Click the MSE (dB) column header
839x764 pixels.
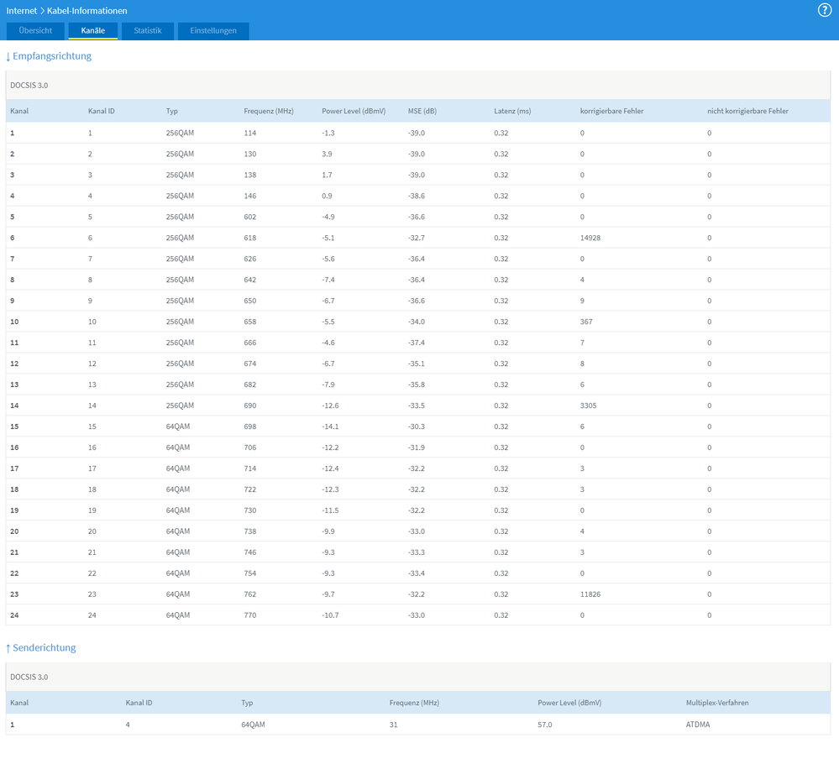pyautogui.click(x=424, y=112)
